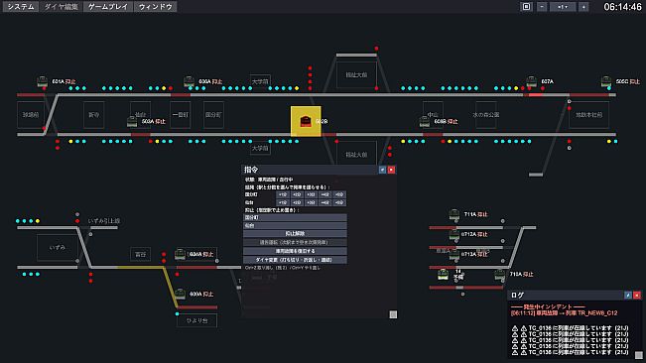This screenshot has height=363, width=646.
Task: Click the greyed-out 通常運転 button
Action: point(295,242)
